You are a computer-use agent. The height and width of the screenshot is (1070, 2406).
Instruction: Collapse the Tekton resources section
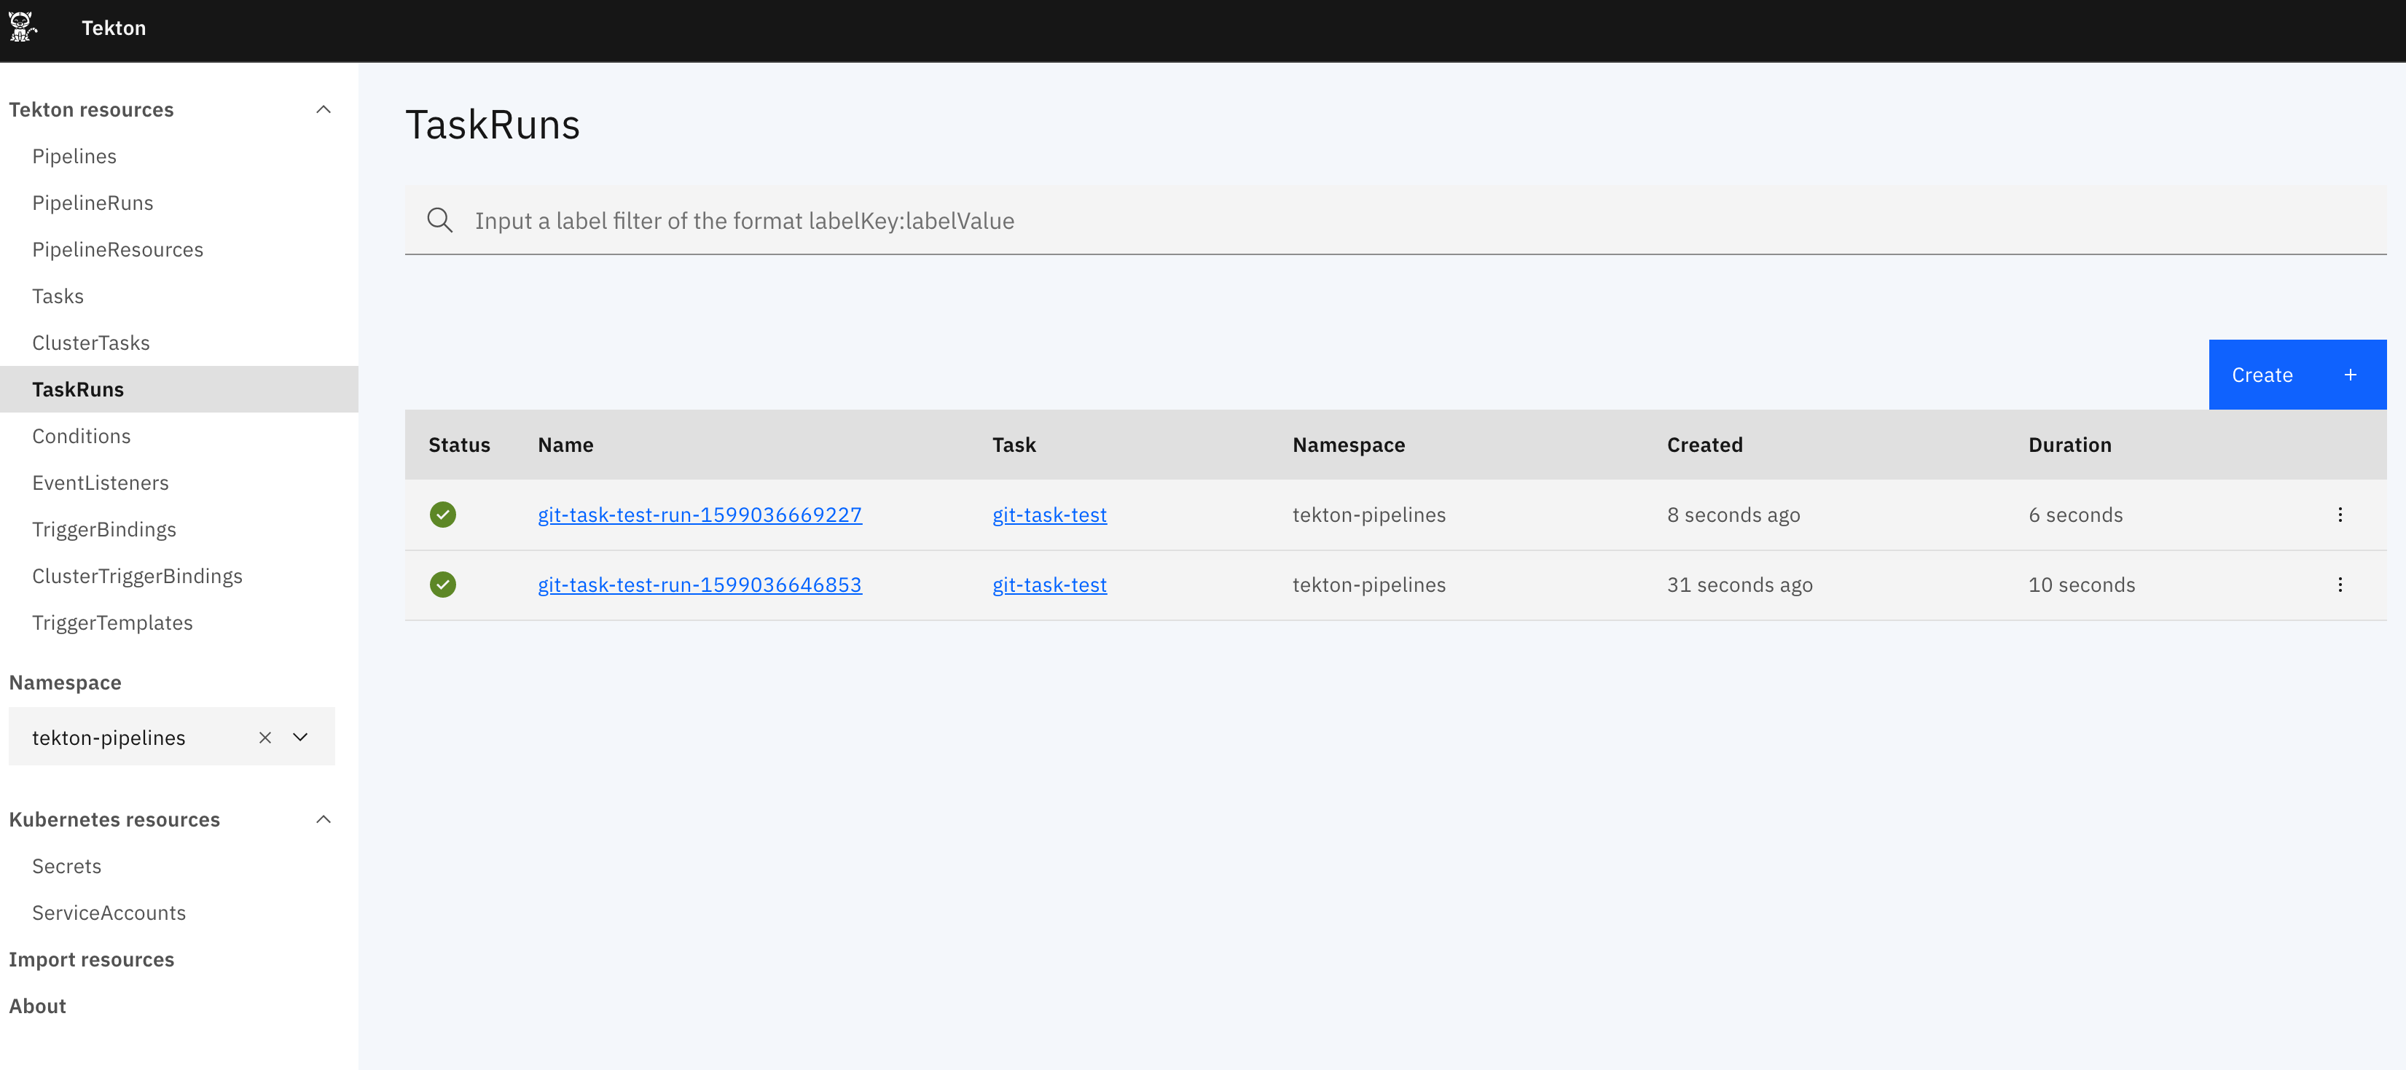(324, 109)
